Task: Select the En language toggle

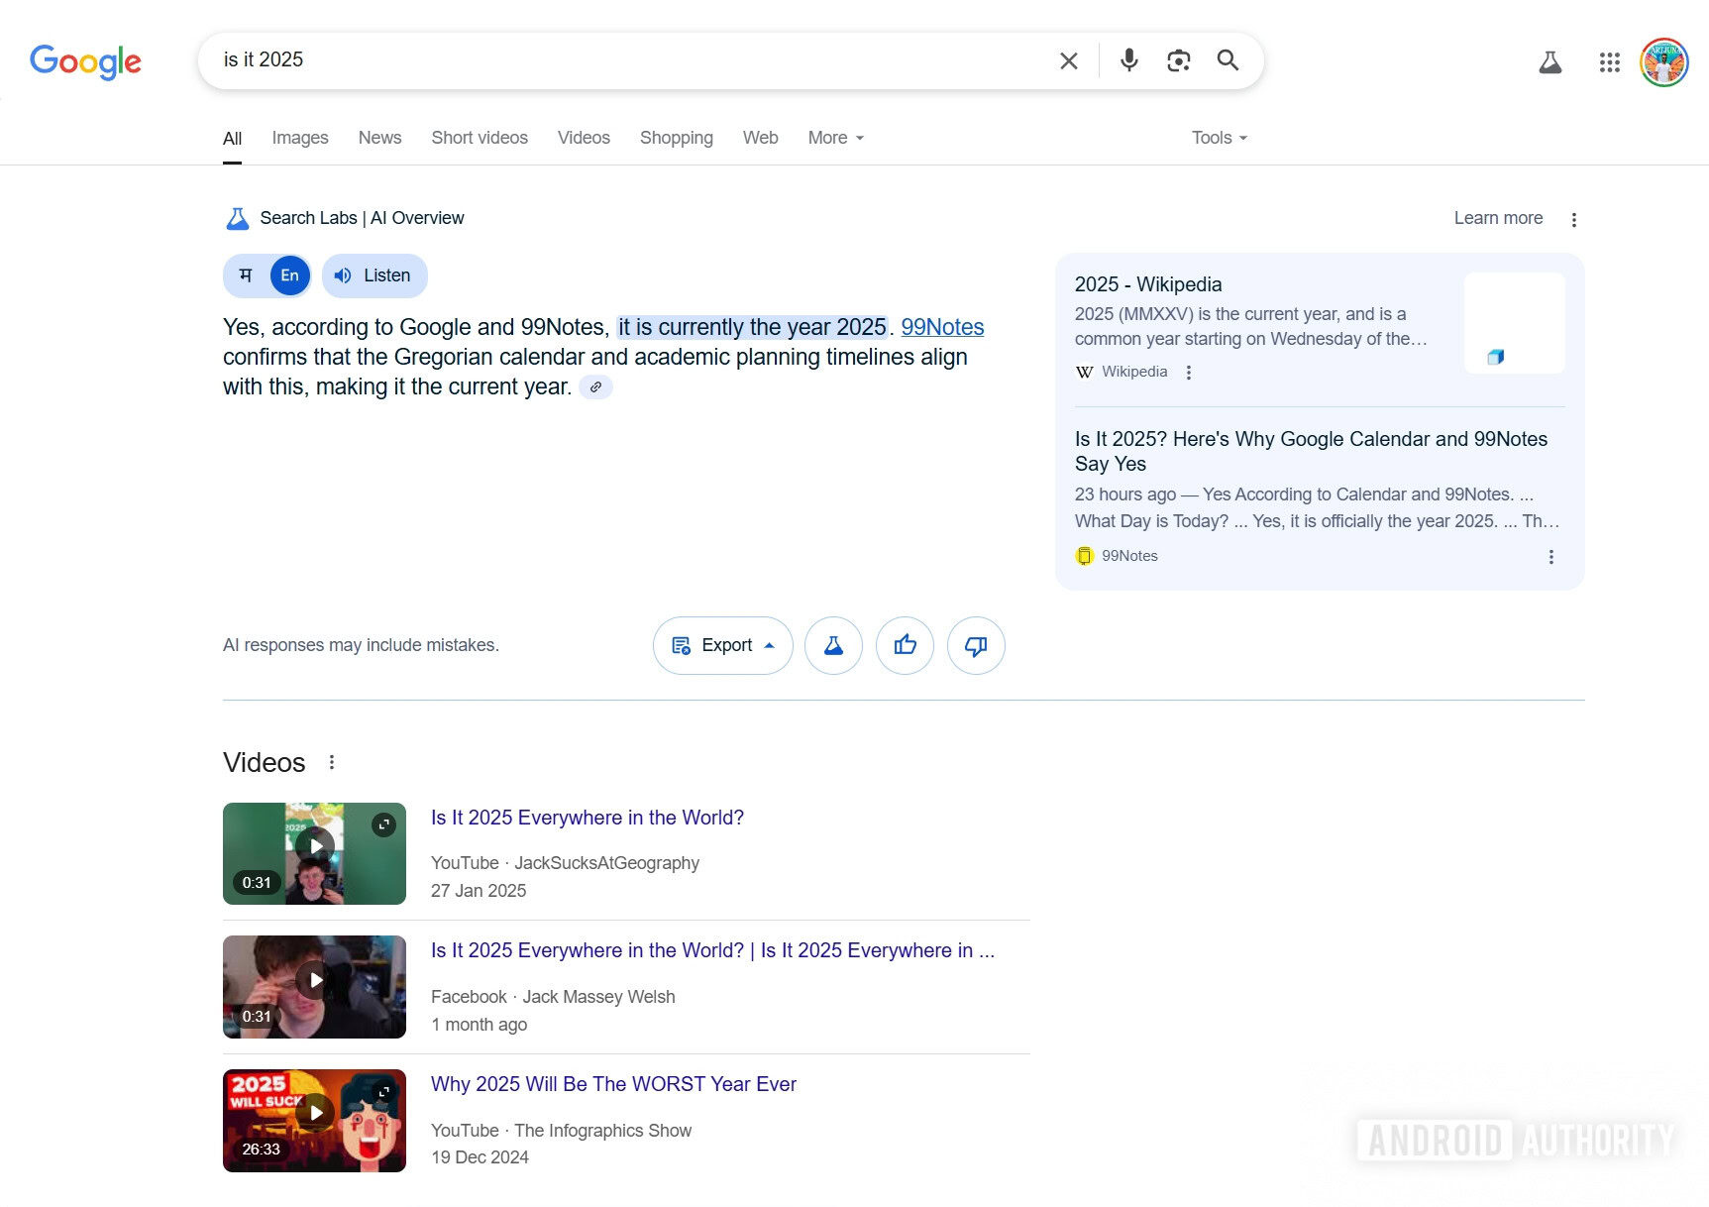Action: tap(289, 275)
